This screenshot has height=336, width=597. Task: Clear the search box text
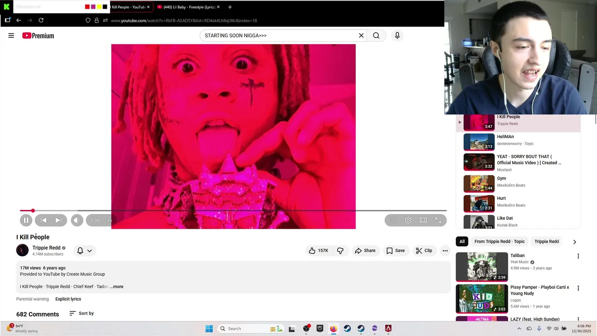pyautogui.click(x=361, y=35)
